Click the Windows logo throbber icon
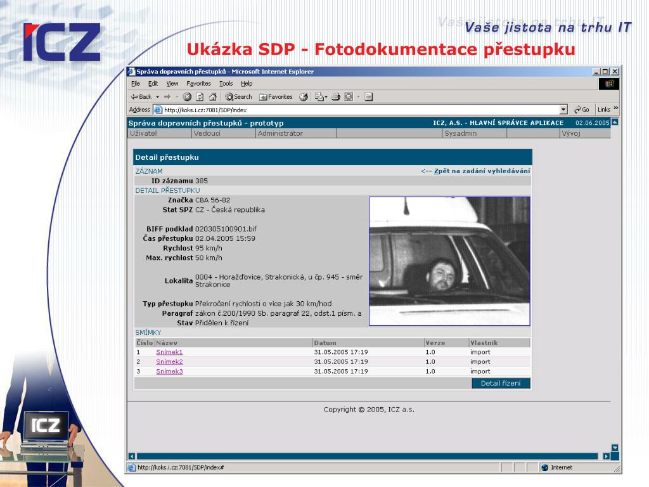 tap(609, 84)
